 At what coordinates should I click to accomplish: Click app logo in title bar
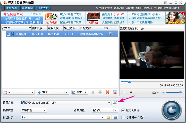pyautogui.click(x=5, y=2)
